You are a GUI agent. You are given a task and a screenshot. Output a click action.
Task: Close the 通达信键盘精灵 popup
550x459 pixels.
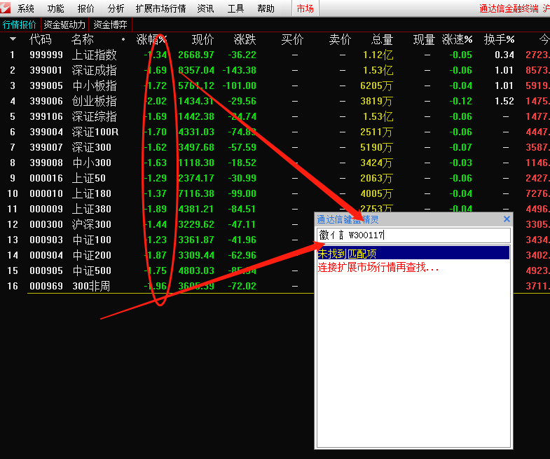point(507,219)
